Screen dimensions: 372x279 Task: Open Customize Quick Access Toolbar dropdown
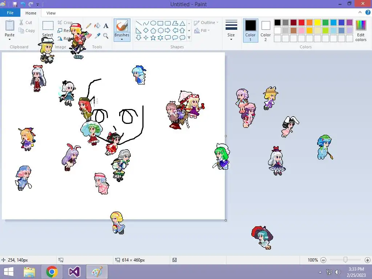pyautogui.click(x=37, y=4)
